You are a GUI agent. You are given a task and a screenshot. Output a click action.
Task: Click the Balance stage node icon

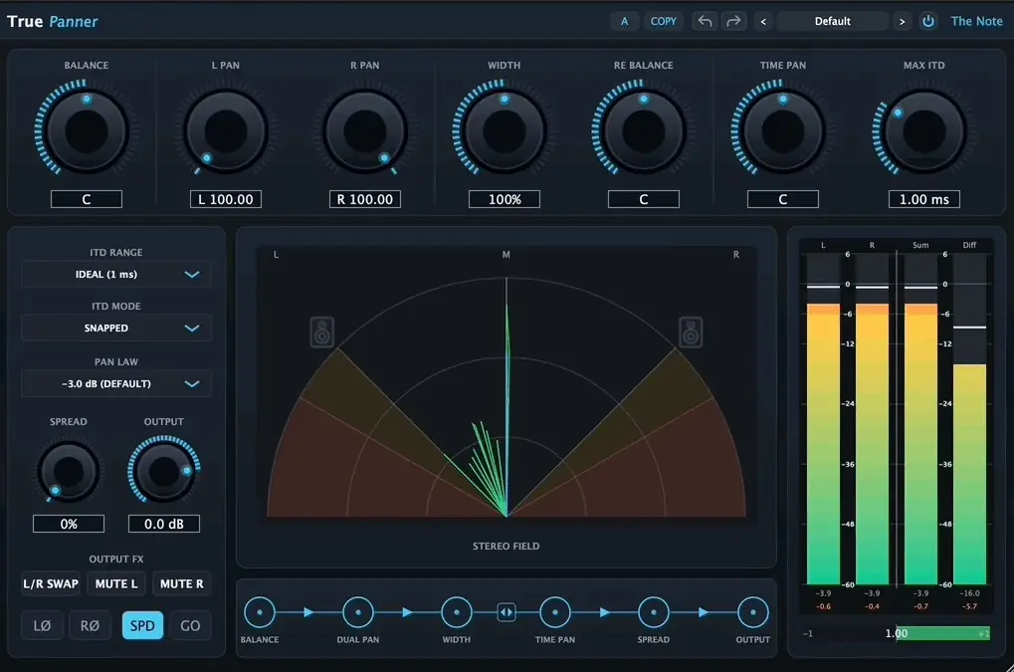click(260, 612)
